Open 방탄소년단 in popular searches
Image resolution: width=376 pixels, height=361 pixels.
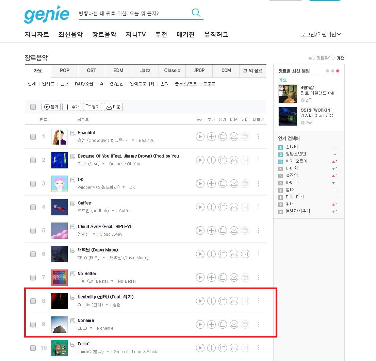coord(296,154)
